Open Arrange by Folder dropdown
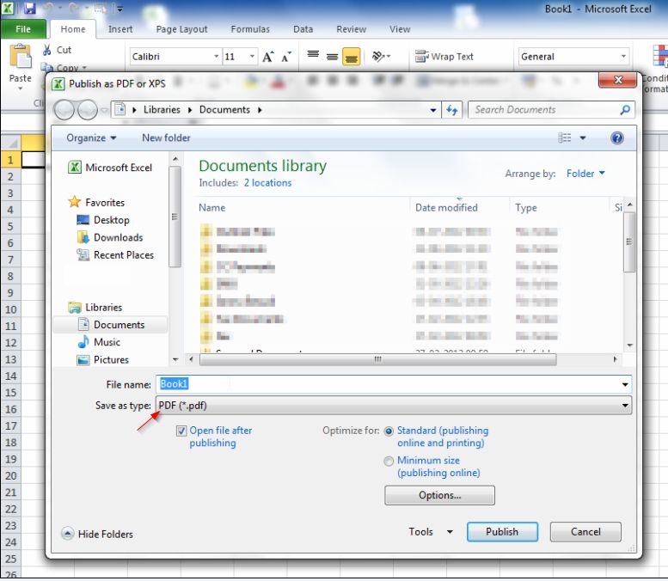 coord(585,174)
